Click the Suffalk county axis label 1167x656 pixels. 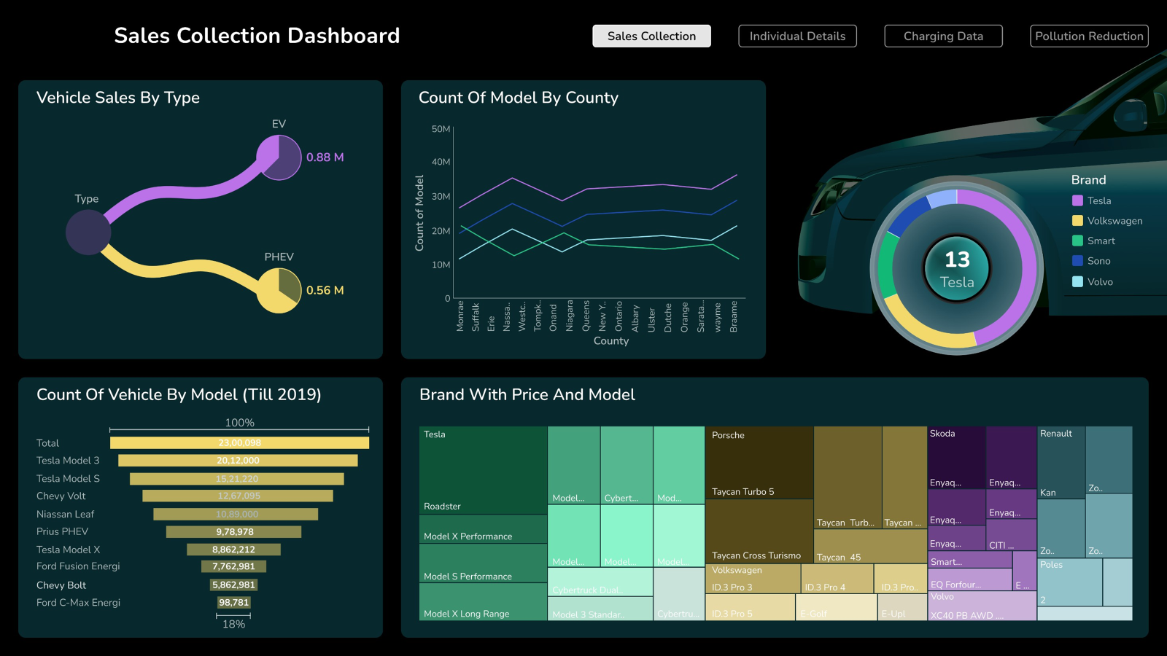click(x=476, y=317)
